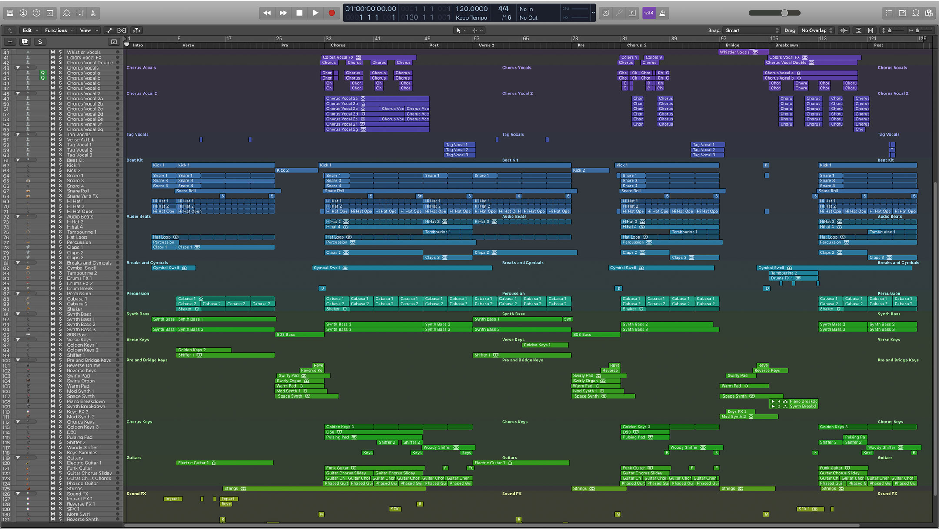Toggle the purple 1234 Count-in button
This screenshot has width=939, height=530.
pos(649,13)
